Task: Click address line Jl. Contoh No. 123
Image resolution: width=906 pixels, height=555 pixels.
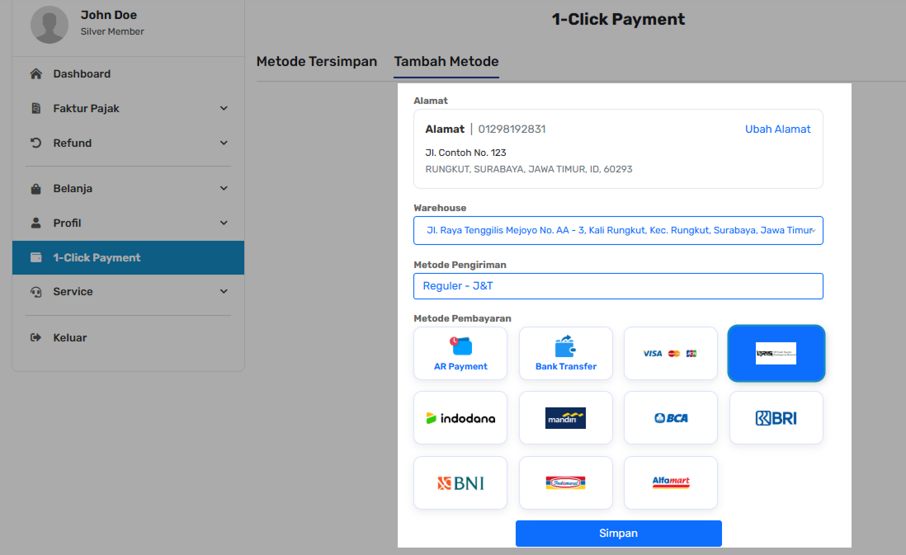Action: [465, 153]
